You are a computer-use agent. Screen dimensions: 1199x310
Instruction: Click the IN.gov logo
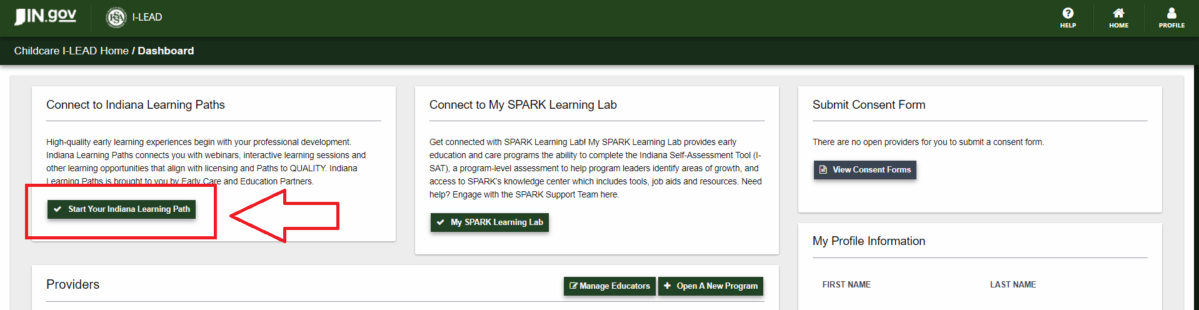pyautogui.click(x=45, y=16)
